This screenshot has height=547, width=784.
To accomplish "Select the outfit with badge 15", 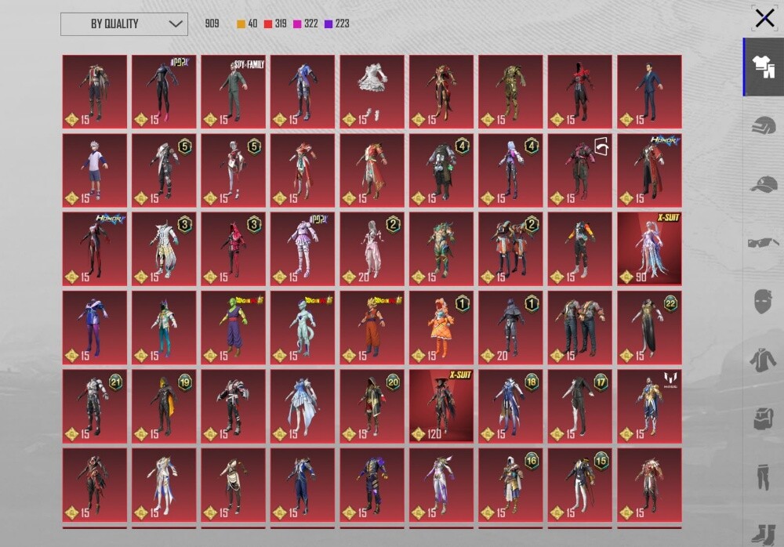I will pos(580,485).
